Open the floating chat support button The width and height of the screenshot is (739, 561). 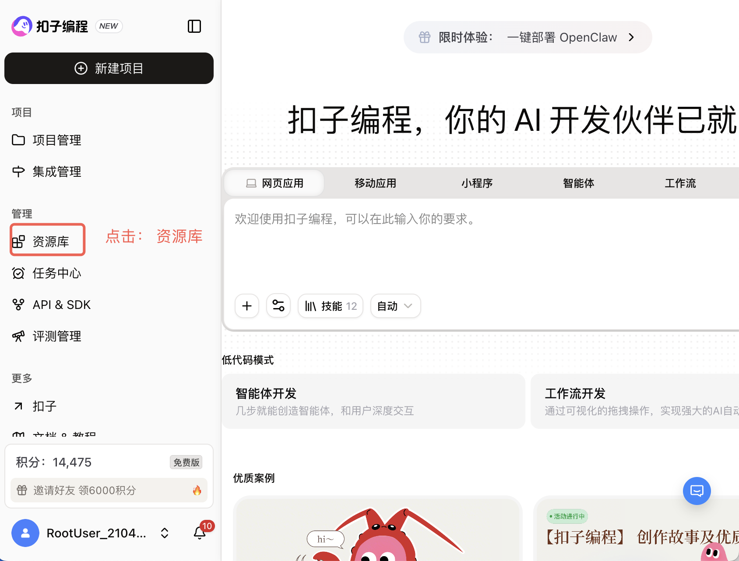tap(697, 491)
